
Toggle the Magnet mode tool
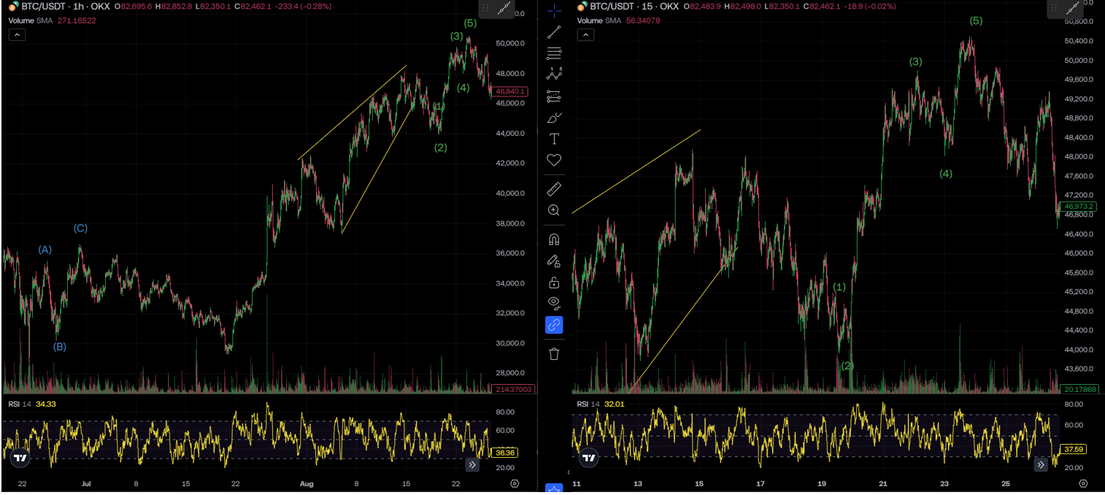point(554,239)
